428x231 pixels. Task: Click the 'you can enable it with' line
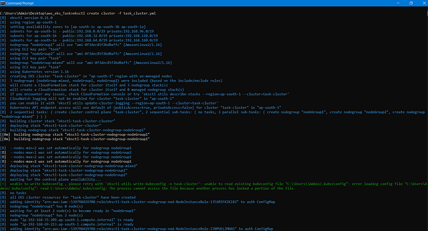[114, 103]
